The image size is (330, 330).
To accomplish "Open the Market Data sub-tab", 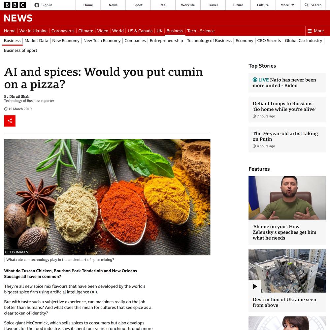I will click(x=36, y=41).
